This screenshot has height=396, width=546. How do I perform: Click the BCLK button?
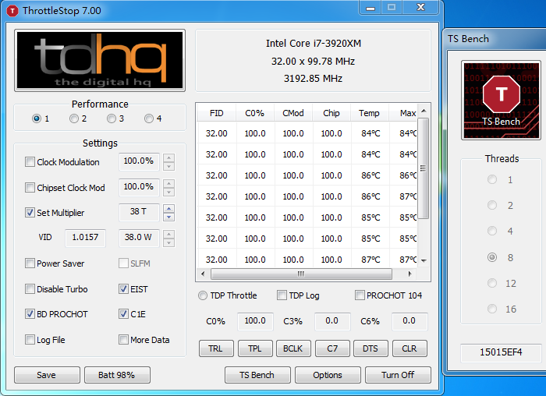click(293, 348)
